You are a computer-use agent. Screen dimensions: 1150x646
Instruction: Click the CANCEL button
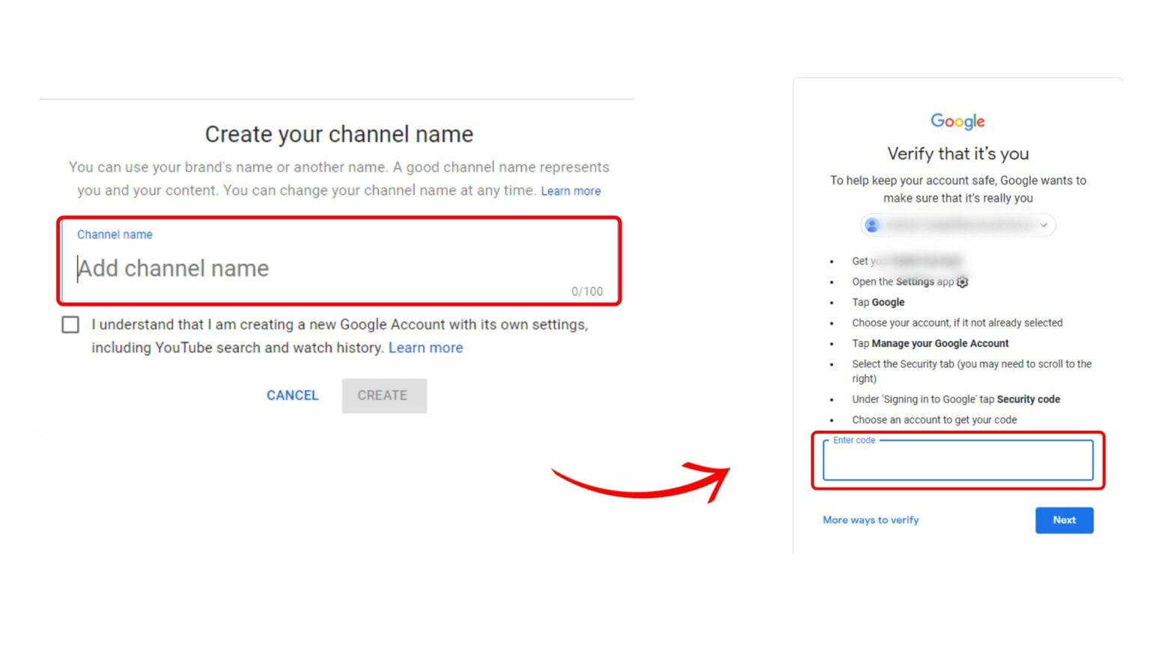click(292, 395)
